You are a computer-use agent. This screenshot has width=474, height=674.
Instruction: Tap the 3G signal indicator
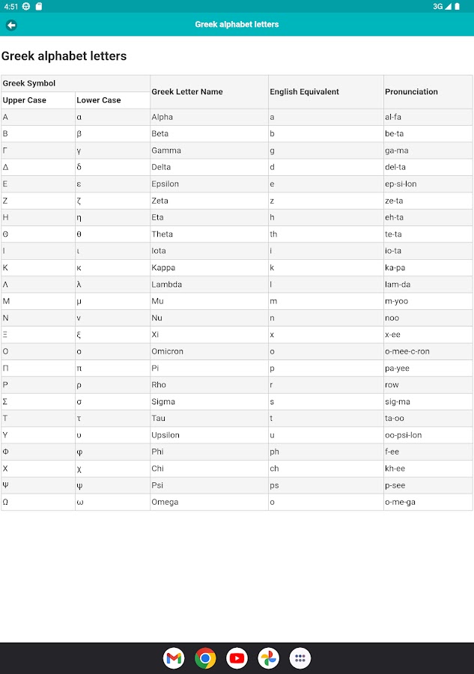(x=438, y=7)
